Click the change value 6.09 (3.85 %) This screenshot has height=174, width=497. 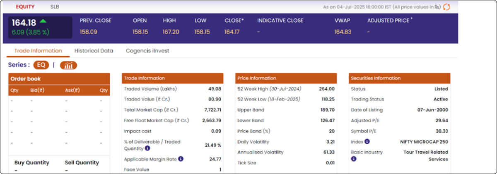(x=30, y=32)
